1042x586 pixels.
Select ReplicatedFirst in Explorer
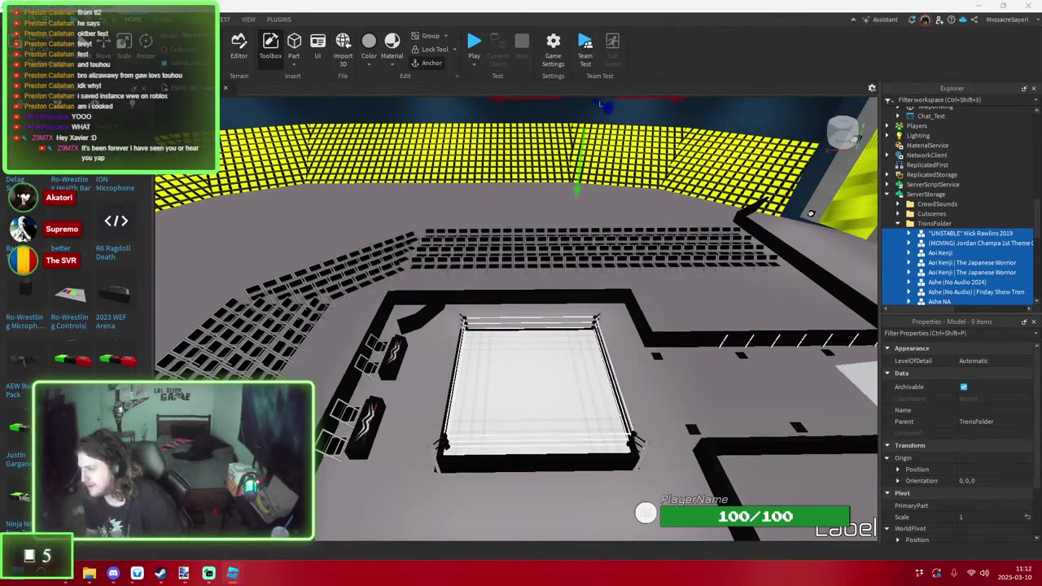coord(927,165)
